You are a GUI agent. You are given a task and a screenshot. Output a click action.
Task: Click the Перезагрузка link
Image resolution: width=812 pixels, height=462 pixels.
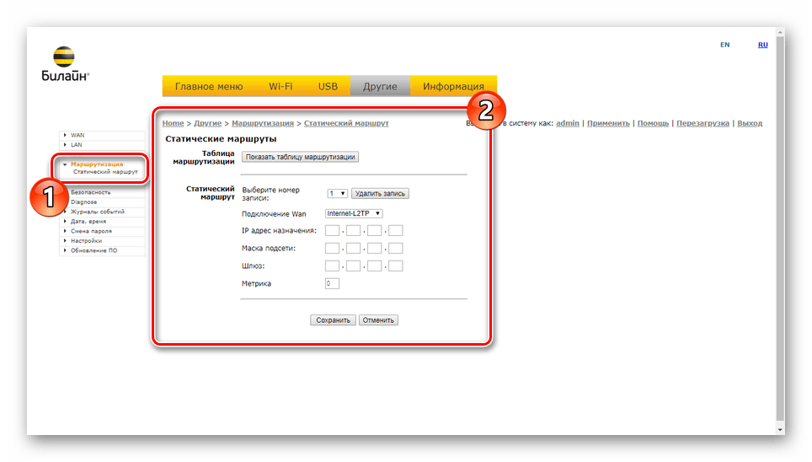[702, 123]
